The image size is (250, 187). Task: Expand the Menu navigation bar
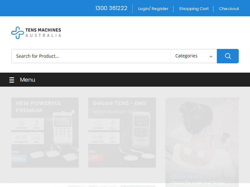[x=27, y=80]
